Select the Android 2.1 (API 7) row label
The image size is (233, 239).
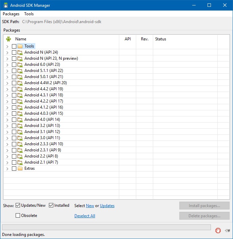point(41,162)
